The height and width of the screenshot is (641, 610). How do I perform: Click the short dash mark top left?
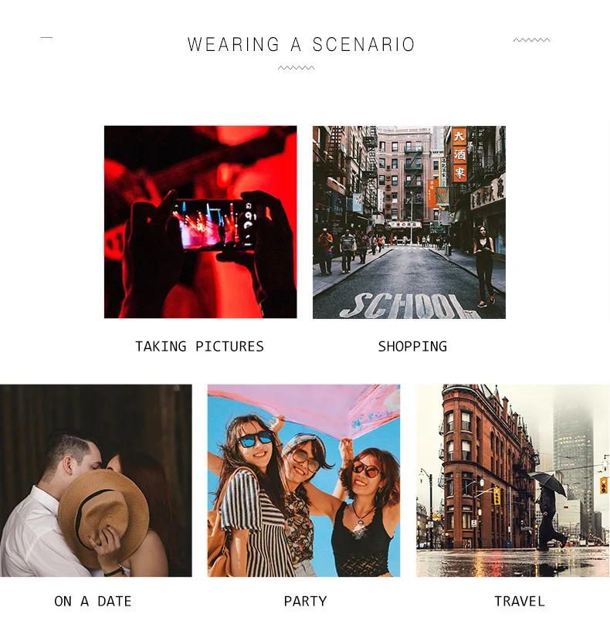coord(46,37)
